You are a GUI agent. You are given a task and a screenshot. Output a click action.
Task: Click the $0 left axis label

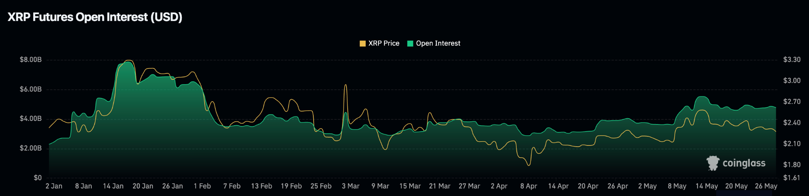click(38, 178)
